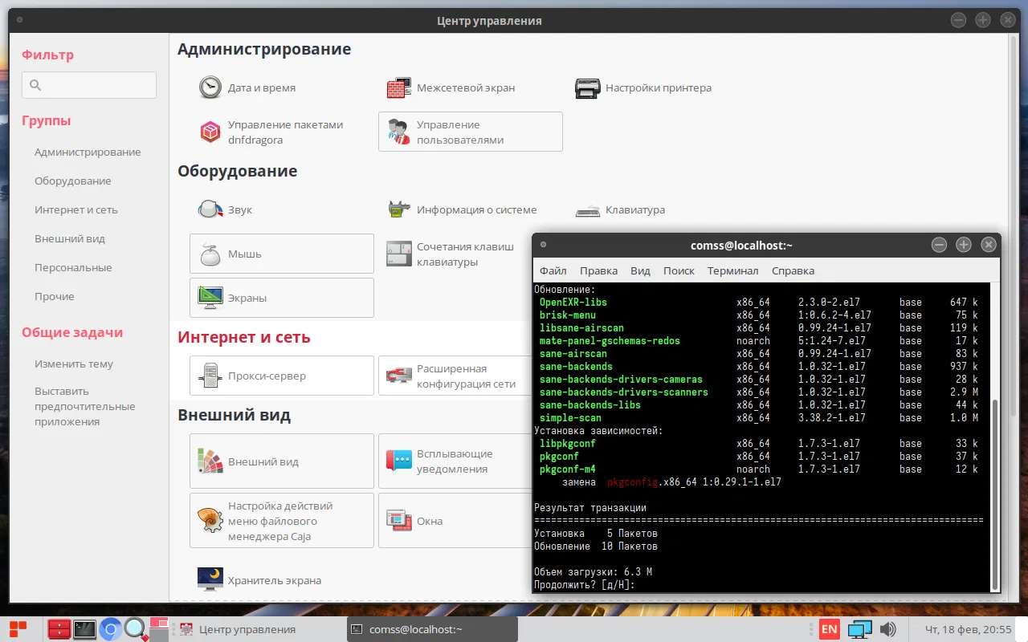
Task: Open the Межсетевой экран firewall tool
Action: coord(451,87)
